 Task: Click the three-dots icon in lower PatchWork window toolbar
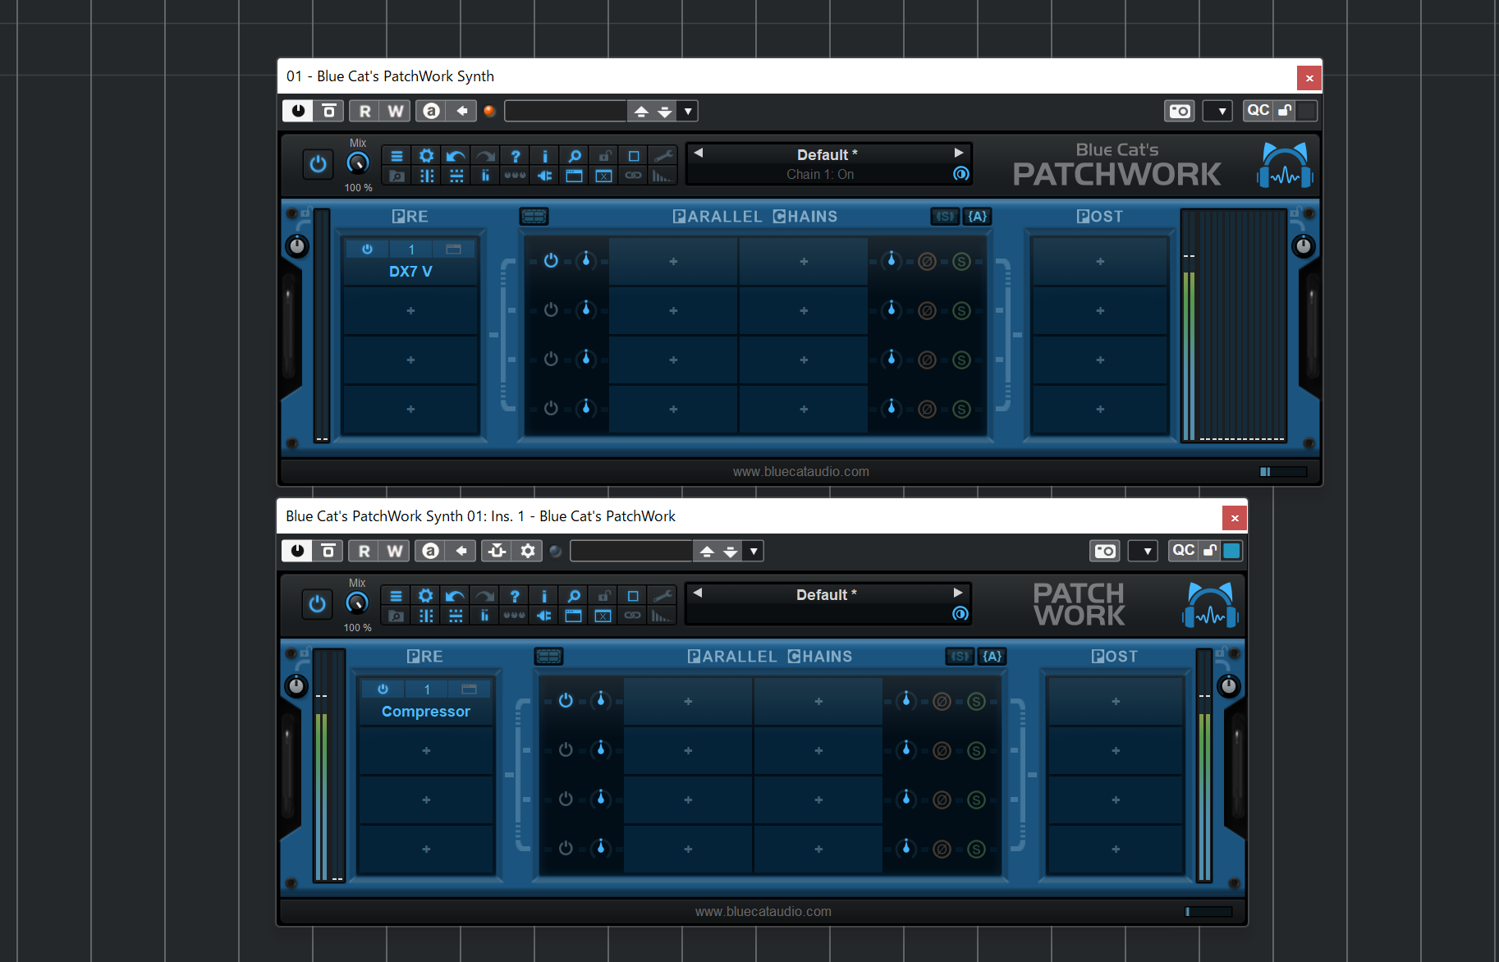[514, 616]
